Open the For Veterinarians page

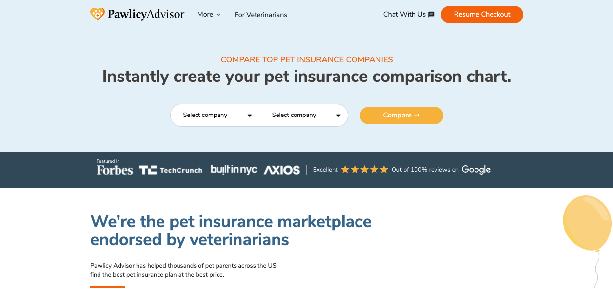(x=261, y=15)
